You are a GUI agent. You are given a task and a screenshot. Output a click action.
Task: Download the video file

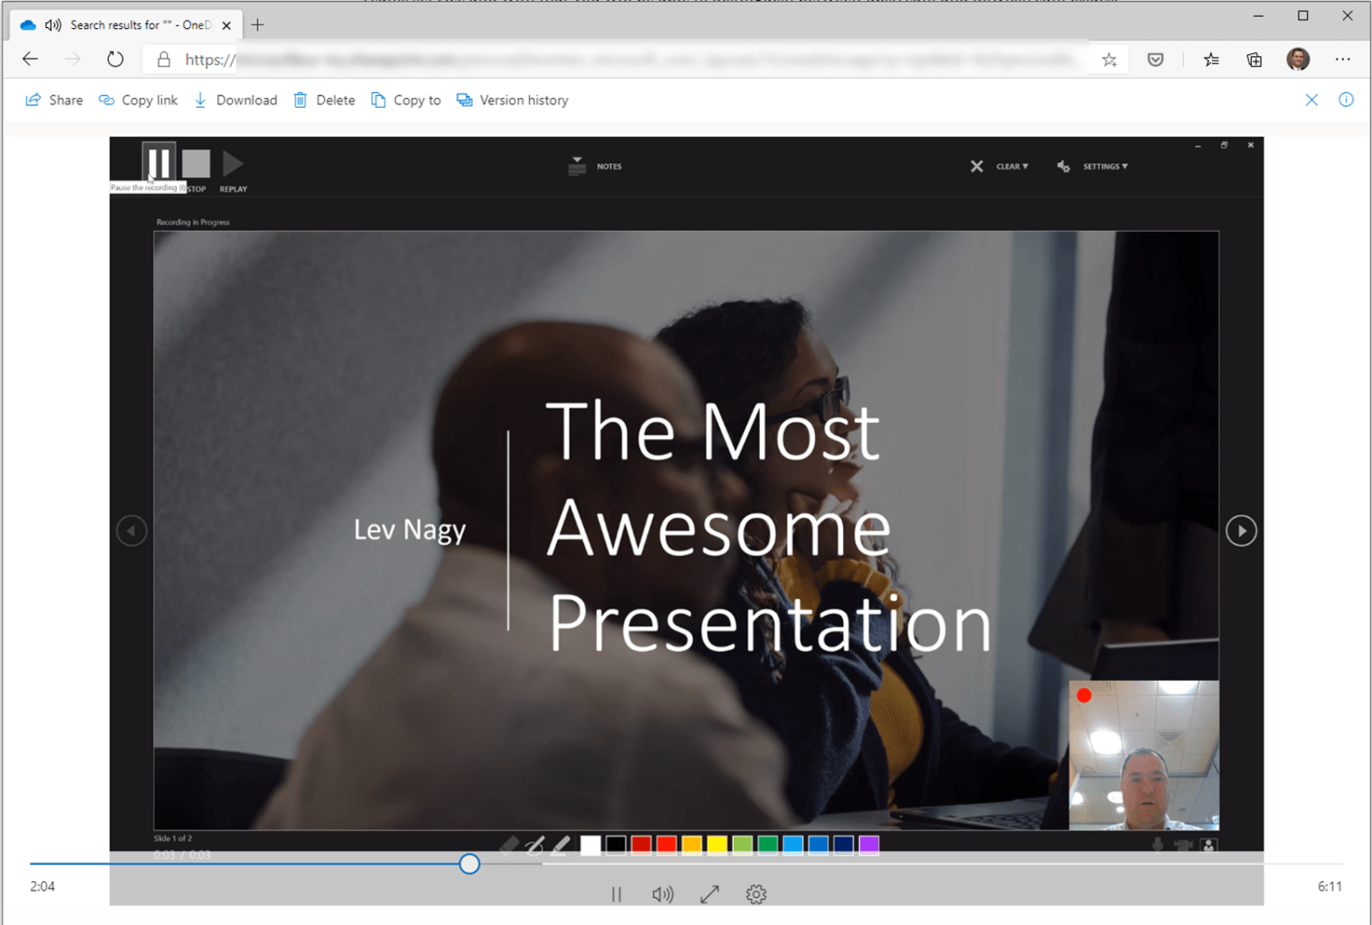(x=236, y=100)
